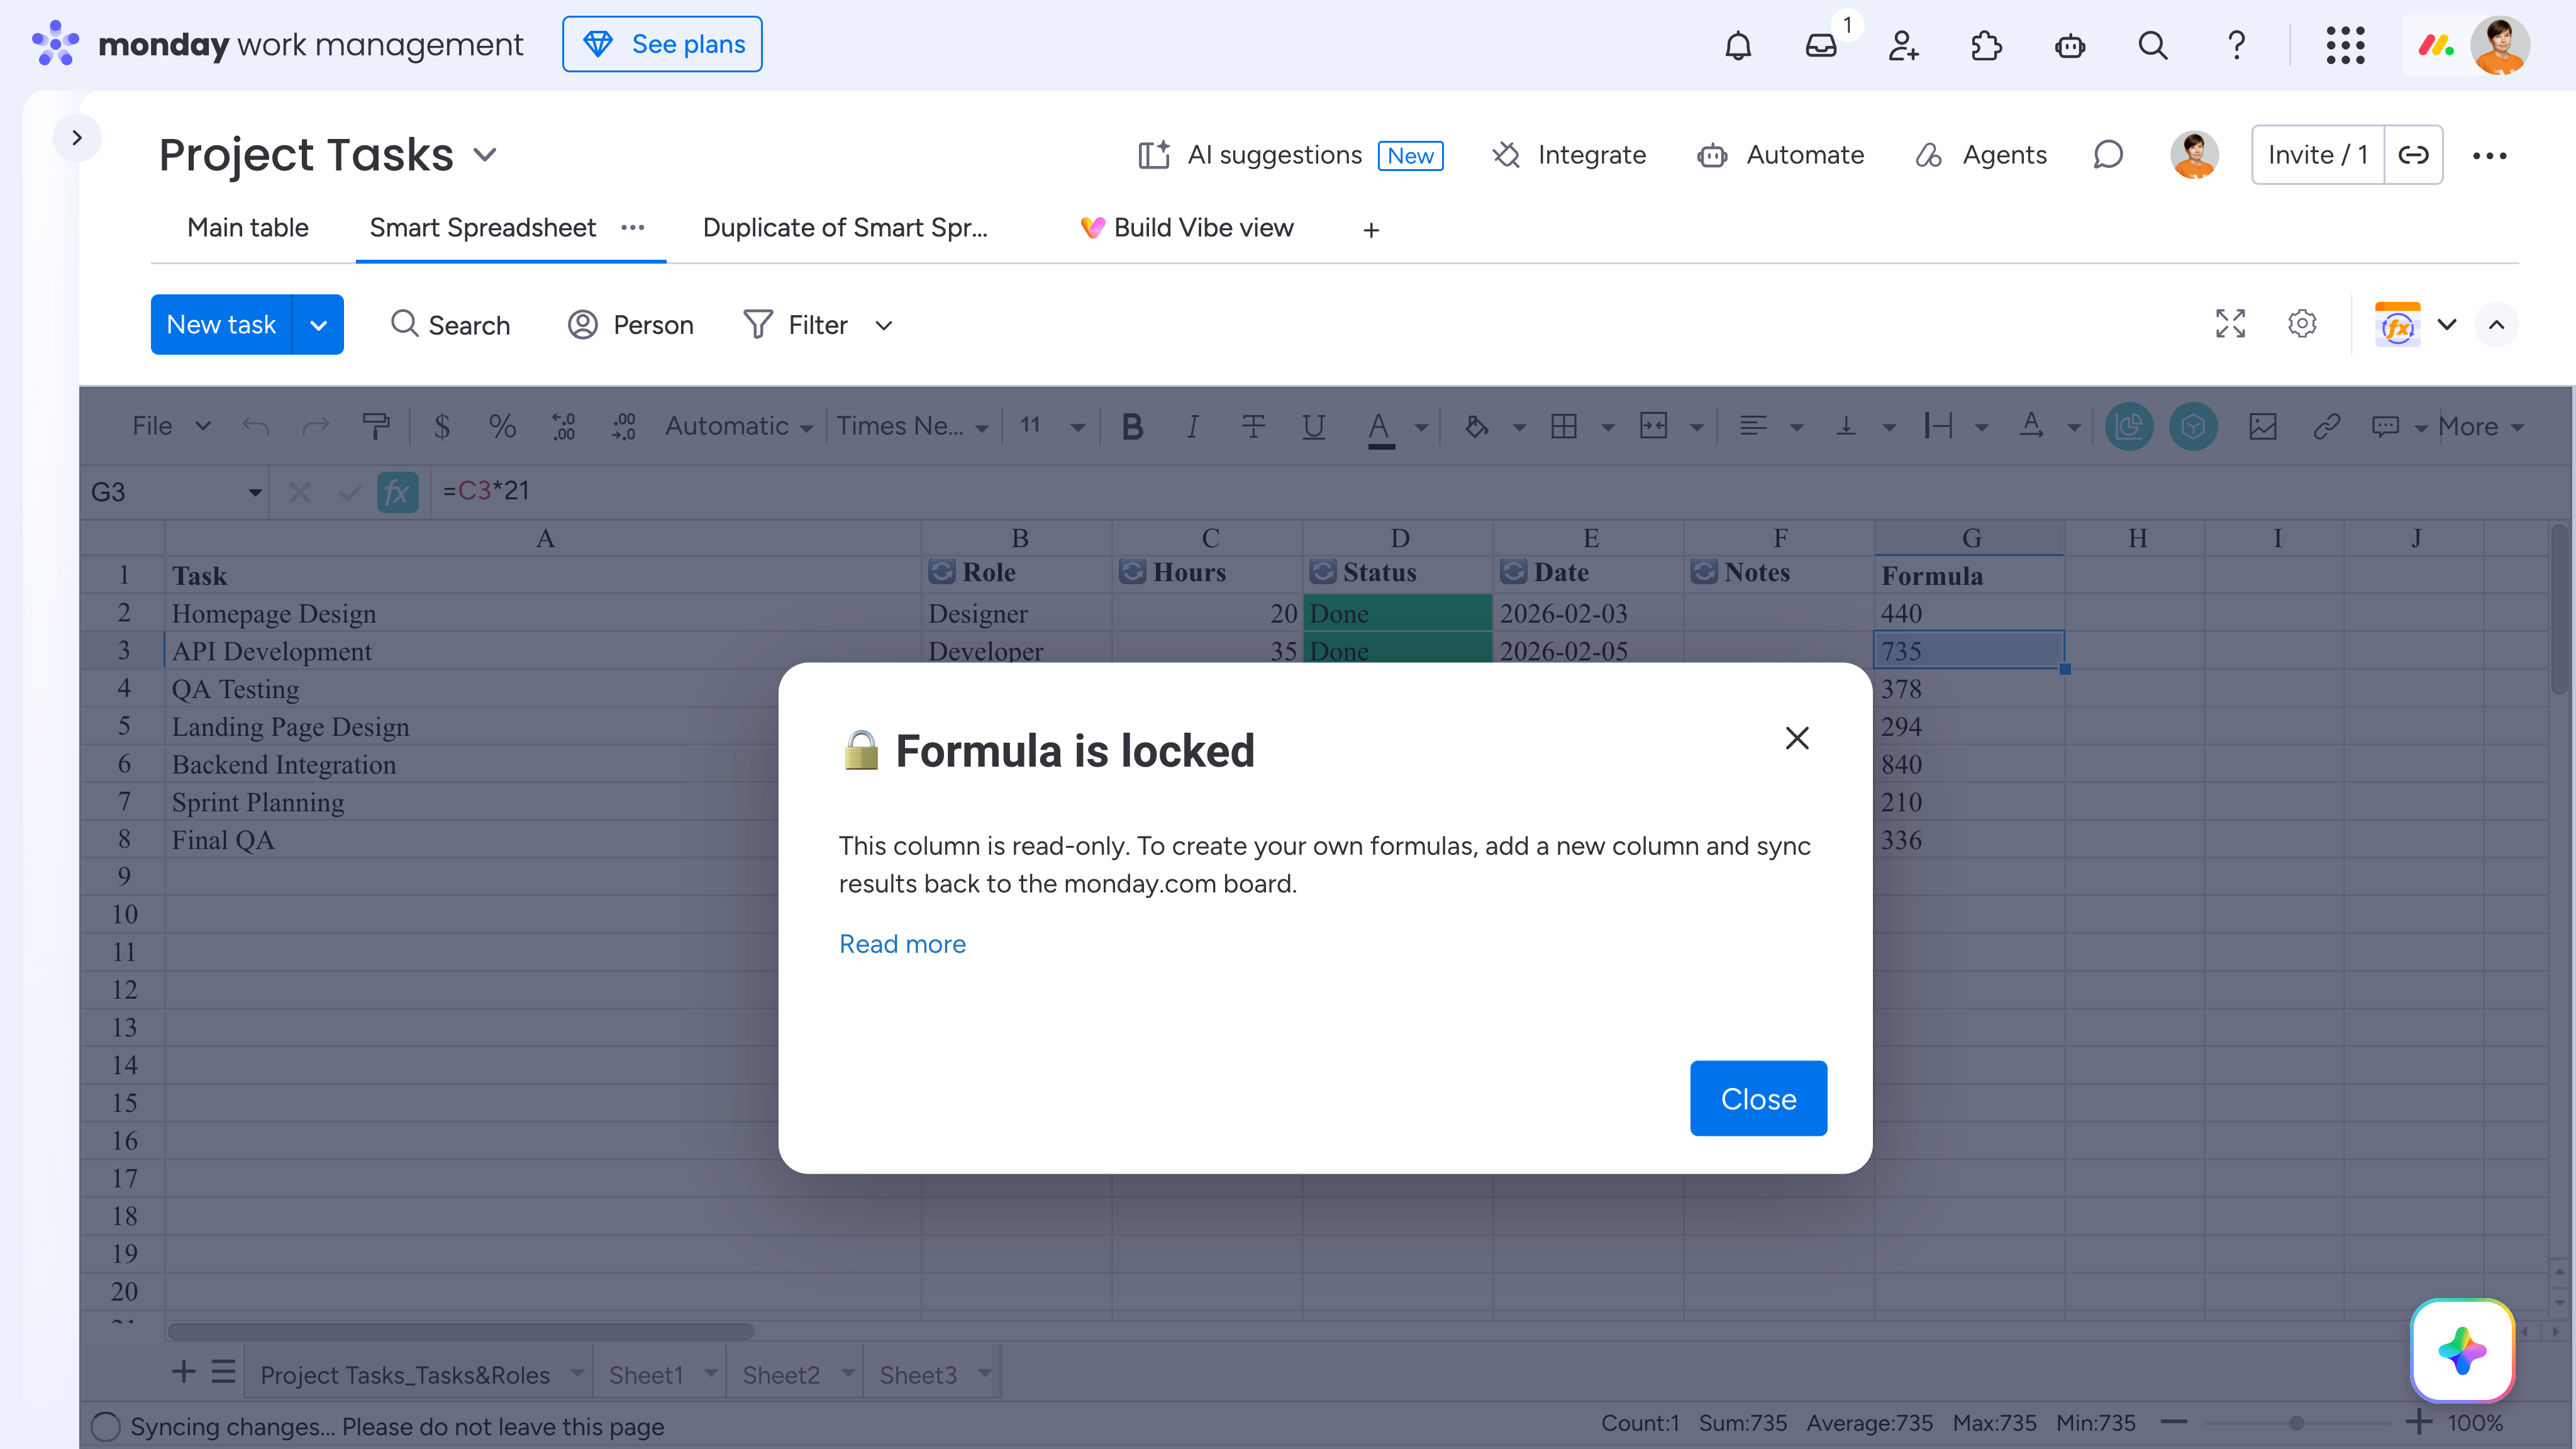Open the notifications bell
Image resolution: width=2576 pixels, height=1449 pixels.
pos(1738,45)
